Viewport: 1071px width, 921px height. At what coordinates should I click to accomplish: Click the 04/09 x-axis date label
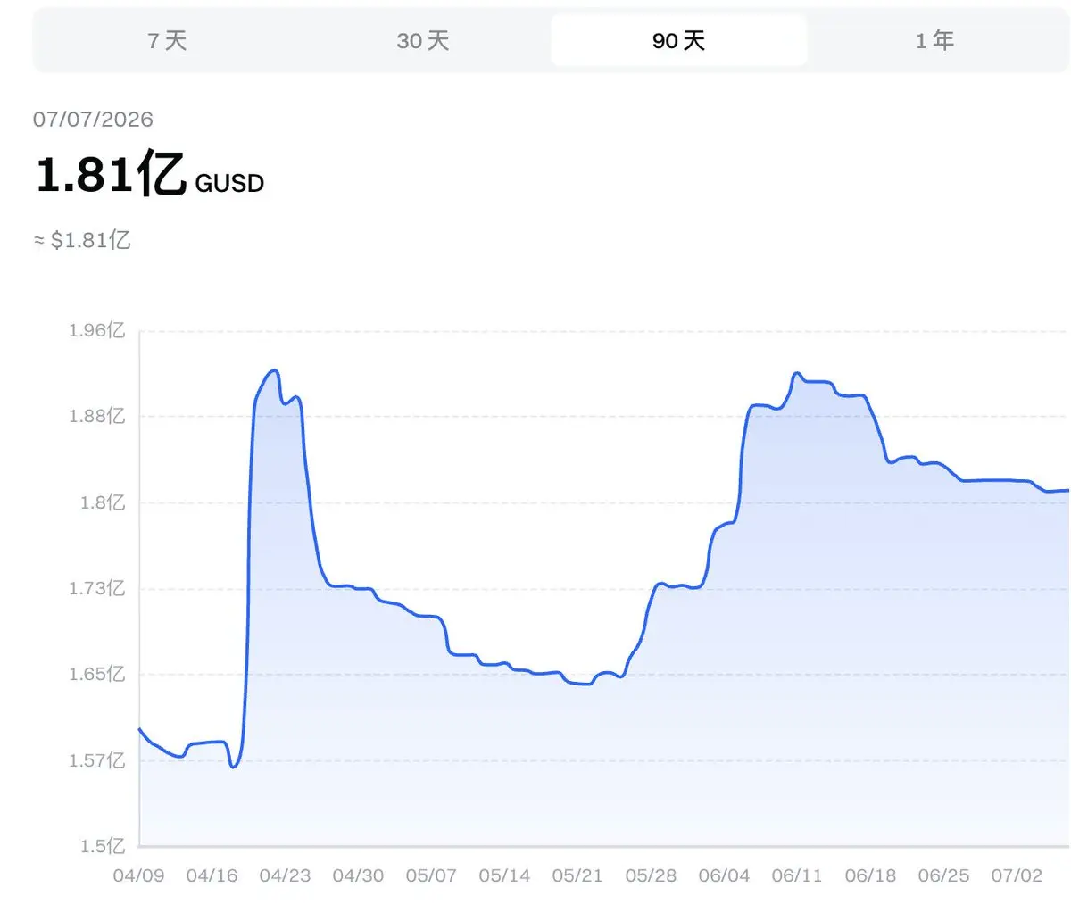[x=138, y=875]
